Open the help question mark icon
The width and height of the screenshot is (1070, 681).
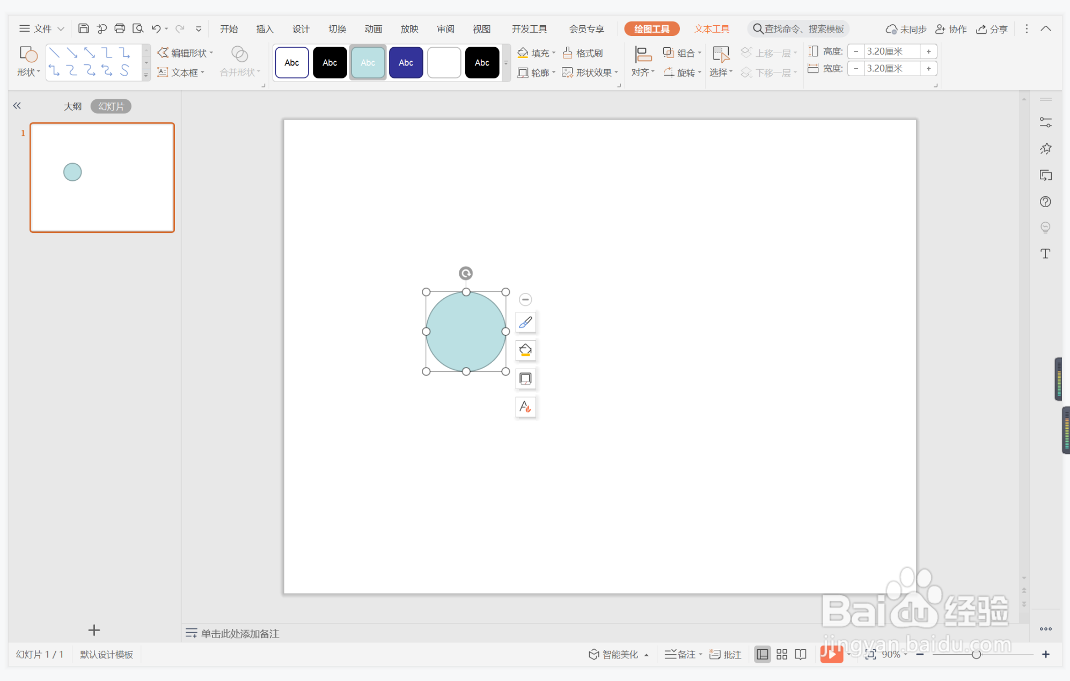point(1045,202)
